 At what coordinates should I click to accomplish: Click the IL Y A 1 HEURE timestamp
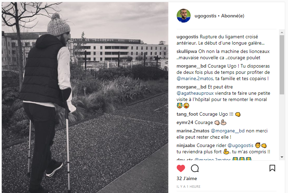[x=189, y=187]
